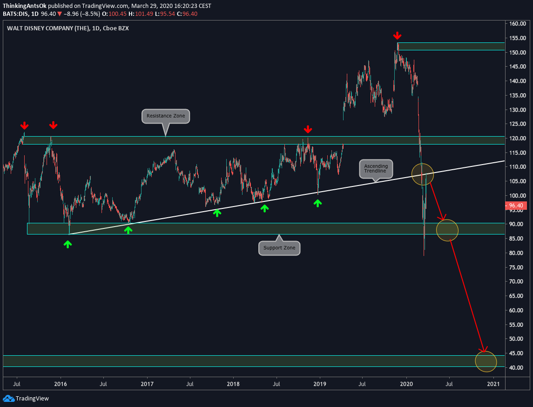Click the Ascending Trendline callout label
533x407 pixels.
coord(376,169)
